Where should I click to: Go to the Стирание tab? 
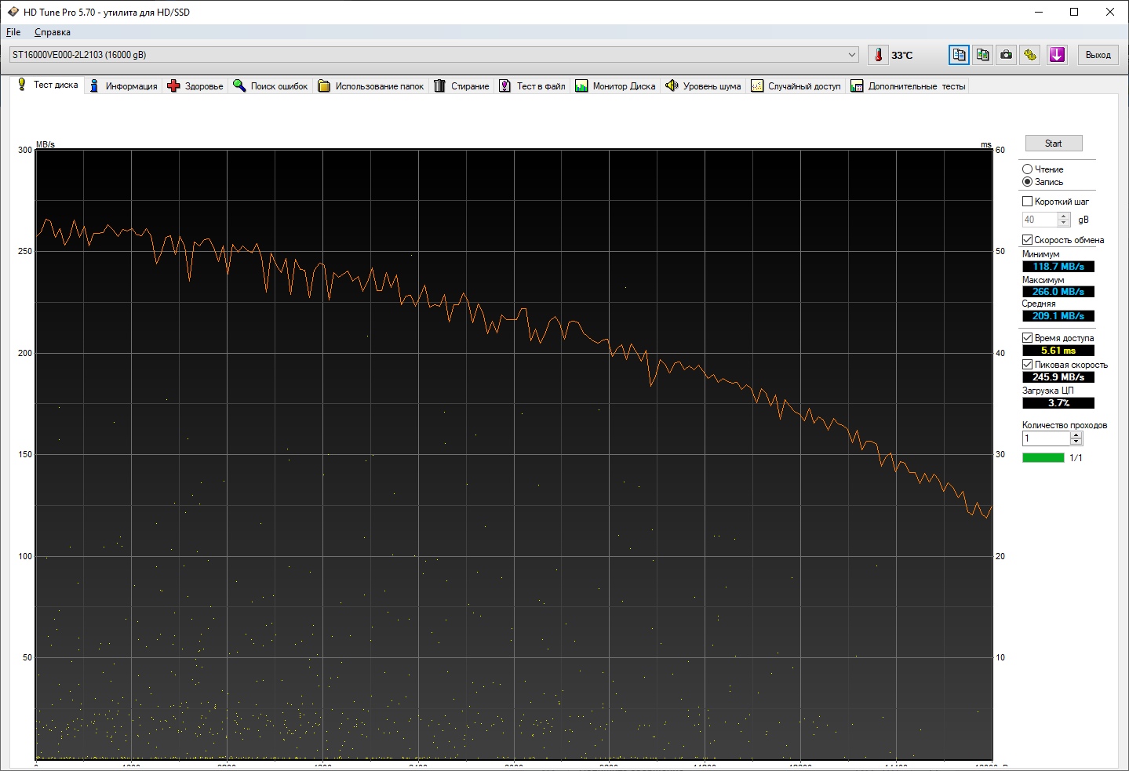(x=461, y=86)
